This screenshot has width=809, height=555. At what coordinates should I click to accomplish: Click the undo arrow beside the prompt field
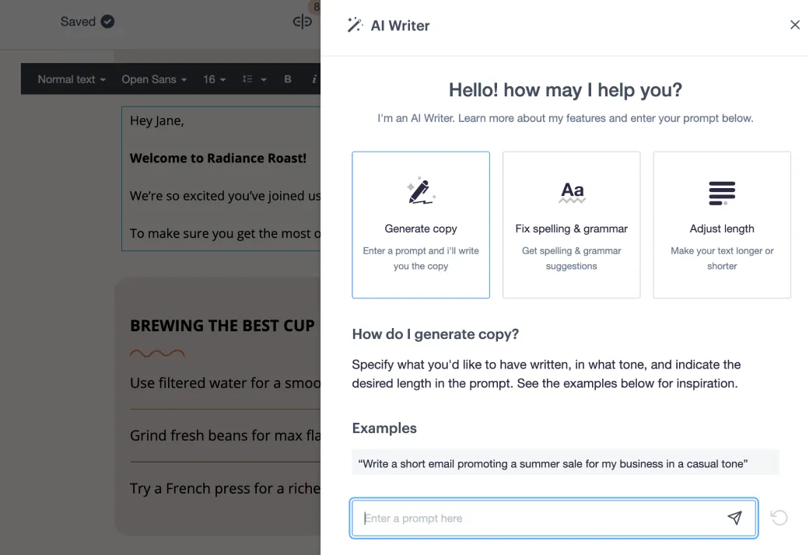tap(779, 517)
